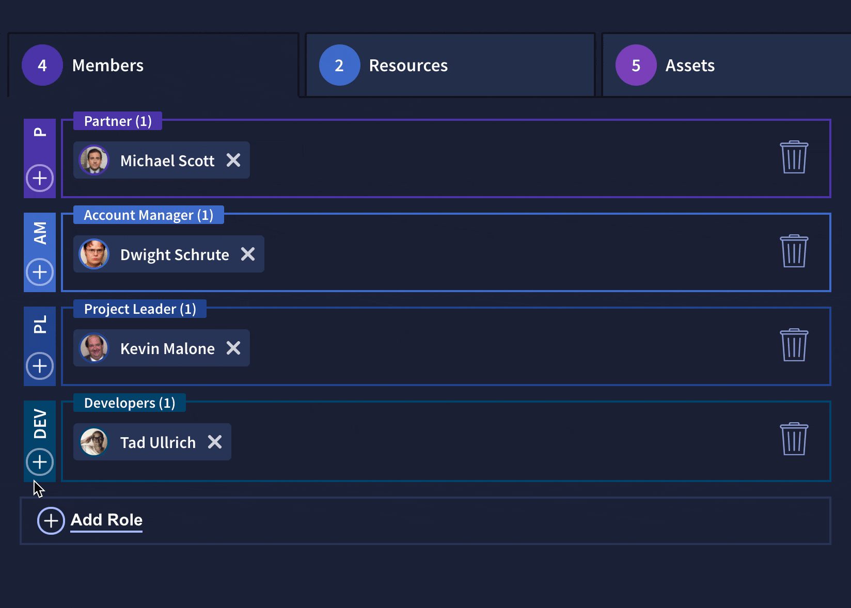The width and height of the screenshot is (851, 608).
Task: Delete the Developers role
Action: click(x=794, y=439)
